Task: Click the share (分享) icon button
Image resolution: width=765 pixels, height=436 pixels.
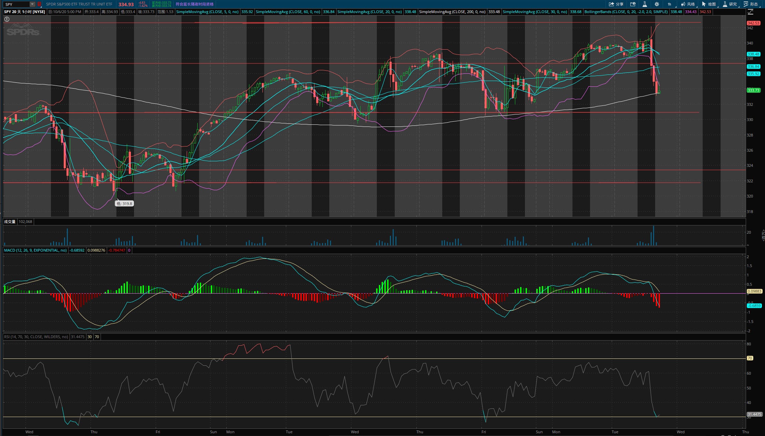Action: click(x=616, y=4)
